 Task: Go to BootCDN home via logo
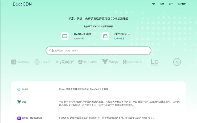tap(22, 4)
